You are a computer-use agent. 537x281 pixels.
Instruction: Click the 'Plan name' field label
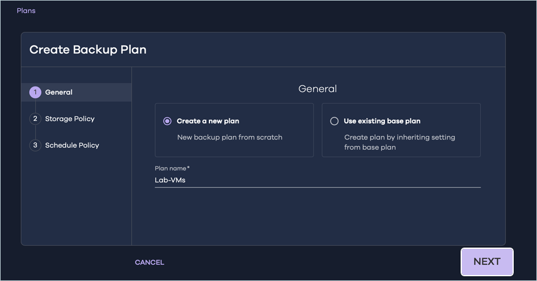[170, 168]
